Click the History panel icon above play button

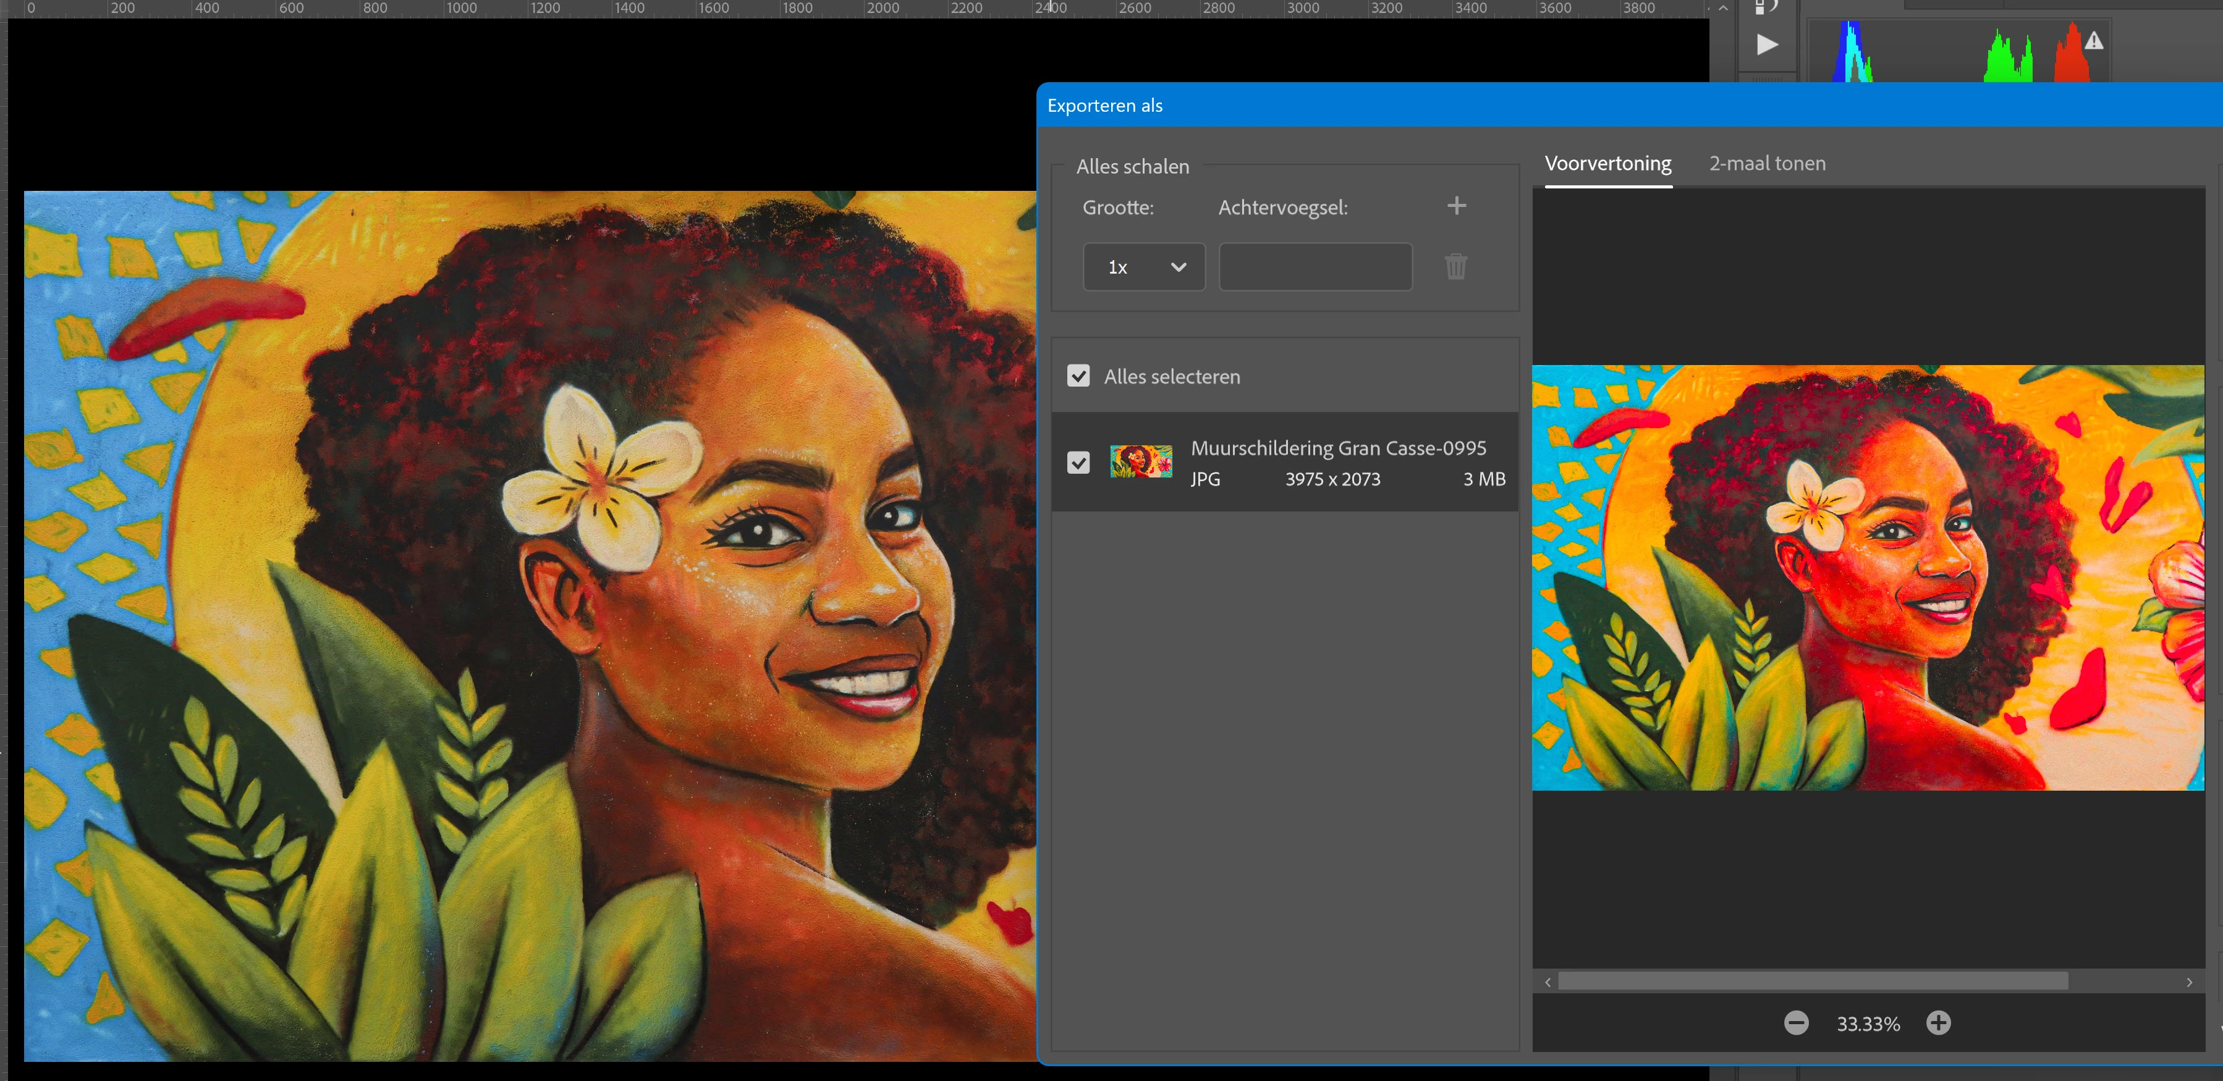(1766, 7)
